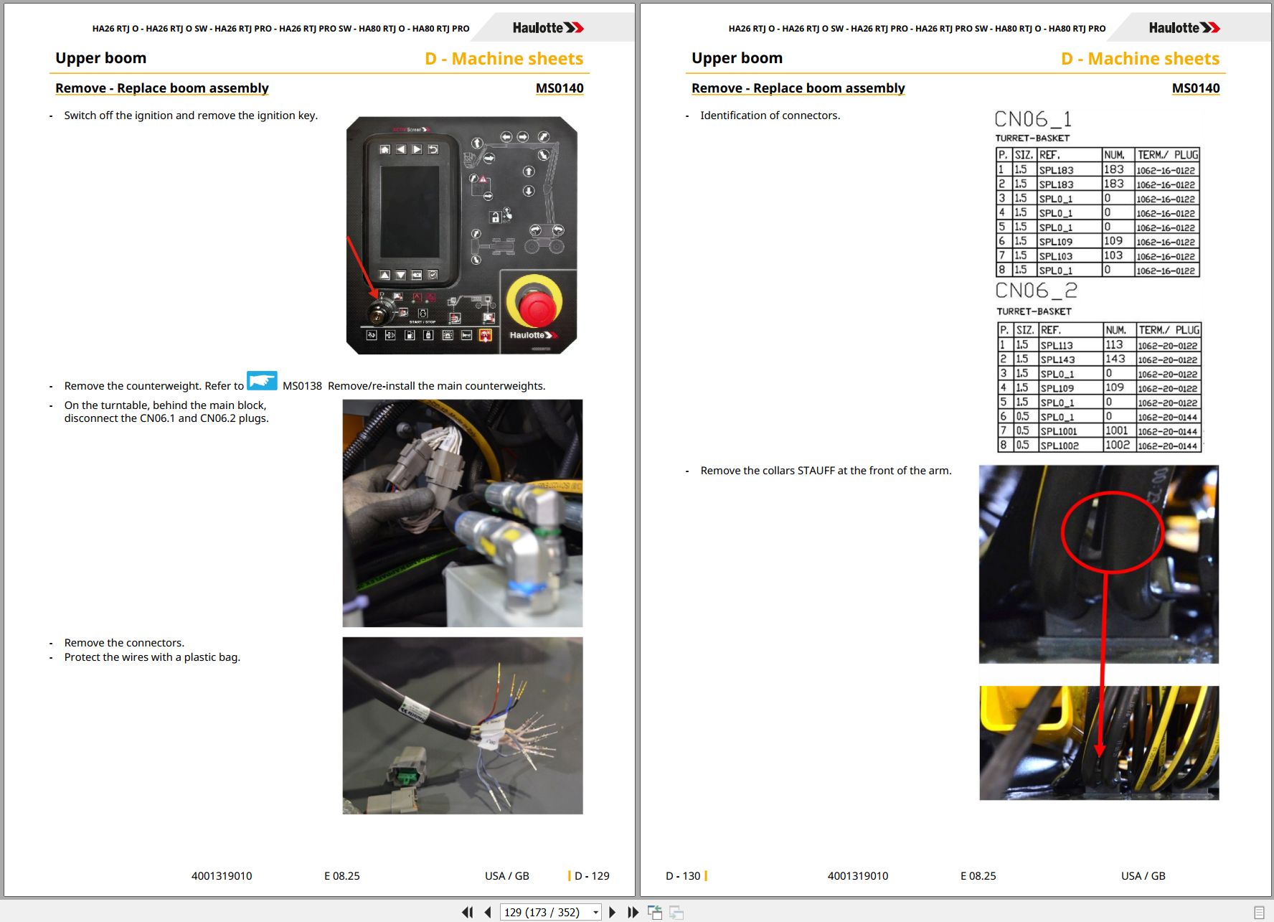Click the right page 'MS0140' sheet code
This screenshot has width=1274, height=922.
tap(1196, 88)
